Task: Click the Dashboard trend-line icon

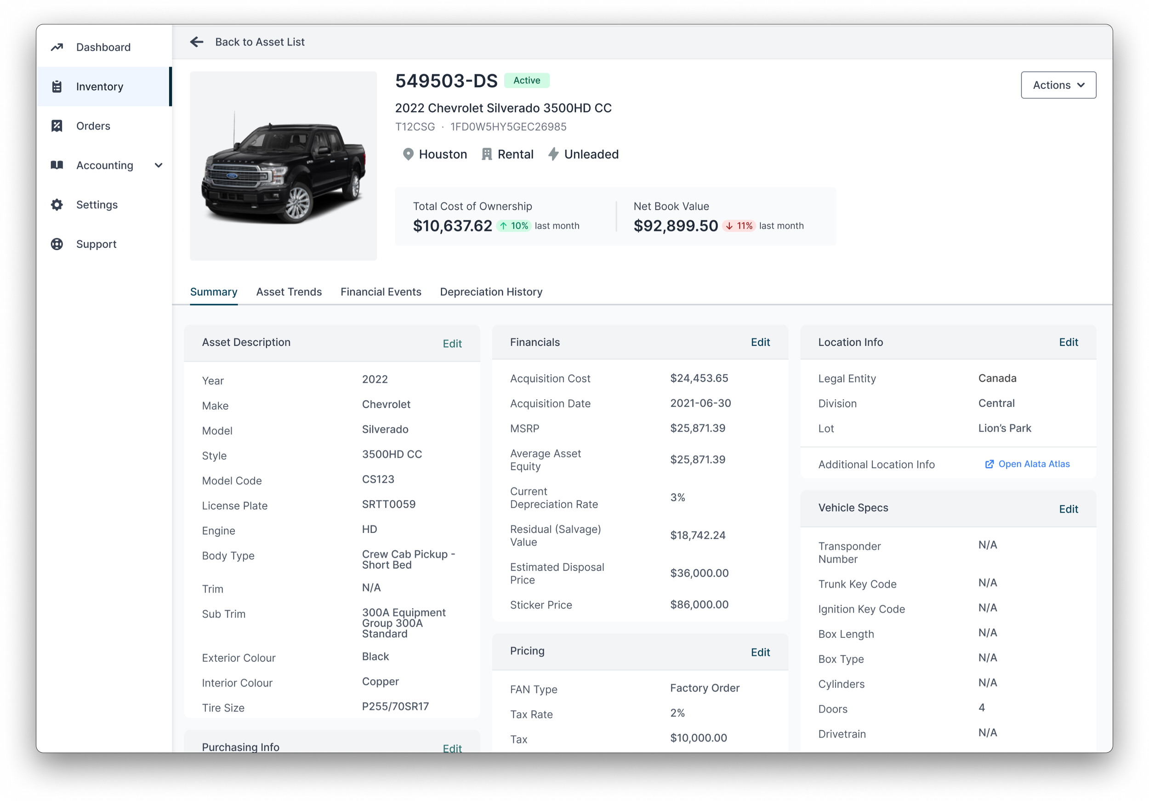Action: pyautogui.click(x=57, y=47)
